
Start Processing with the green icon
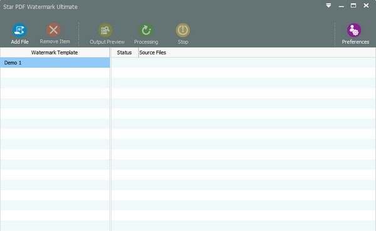146,30
